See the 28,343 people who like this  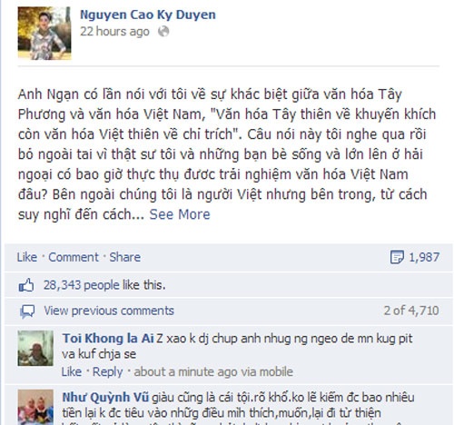[x=104, y=285]
